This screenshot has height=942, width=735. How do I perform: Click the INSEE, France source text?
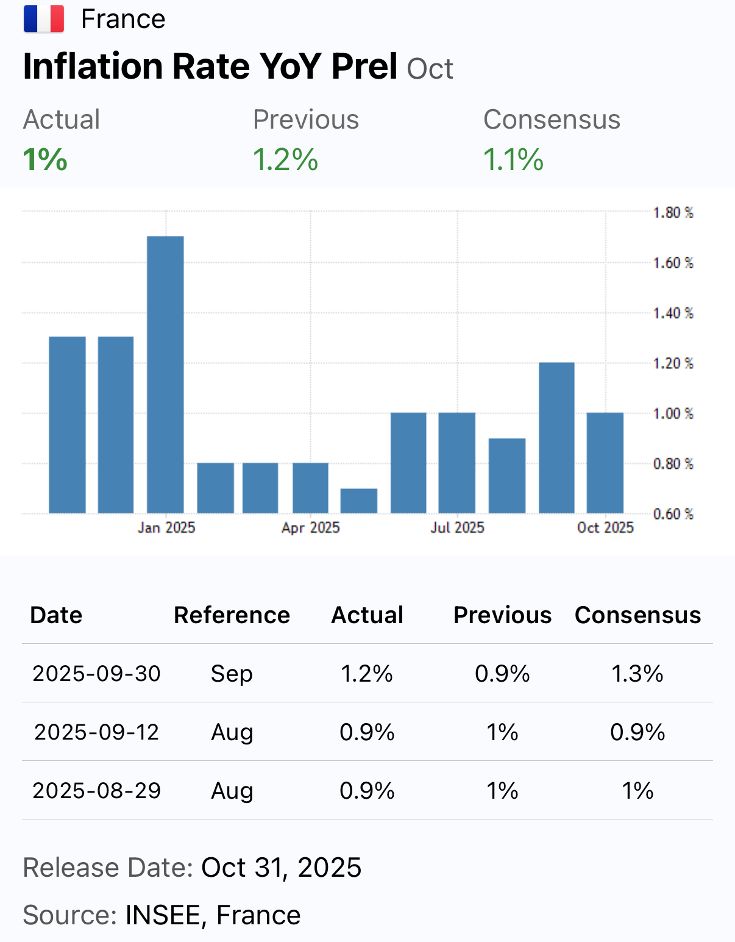coord(213,915)
